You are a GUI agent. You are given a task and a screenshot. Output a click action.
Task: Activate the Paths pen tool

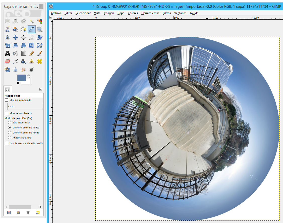click(24, 29)
